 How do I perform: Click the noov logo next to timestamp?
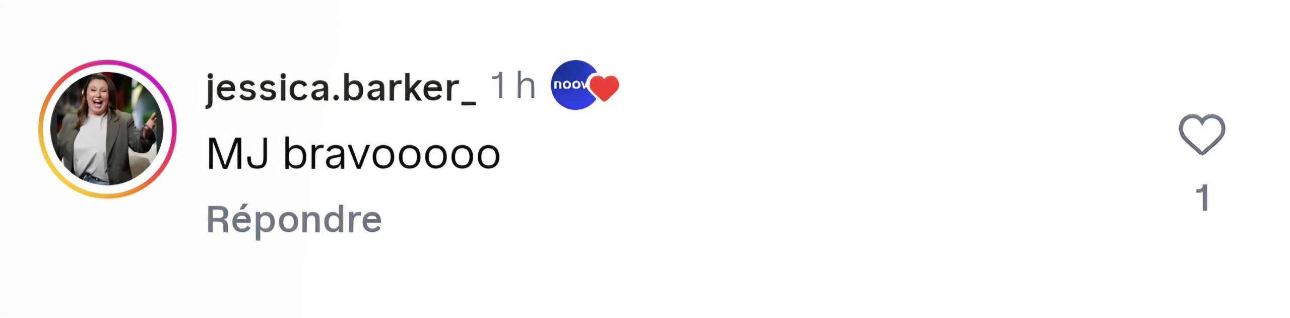pos(571,85)
